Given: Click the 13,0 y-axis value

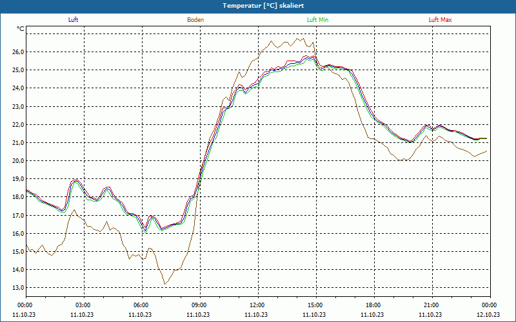Looking at the screenshot, I should pyautogui.click(x=19, y=287).
